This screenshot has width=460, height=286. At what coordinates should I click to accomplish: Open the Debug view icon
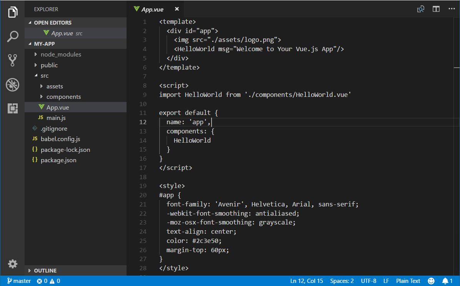[x=12, y=85]
